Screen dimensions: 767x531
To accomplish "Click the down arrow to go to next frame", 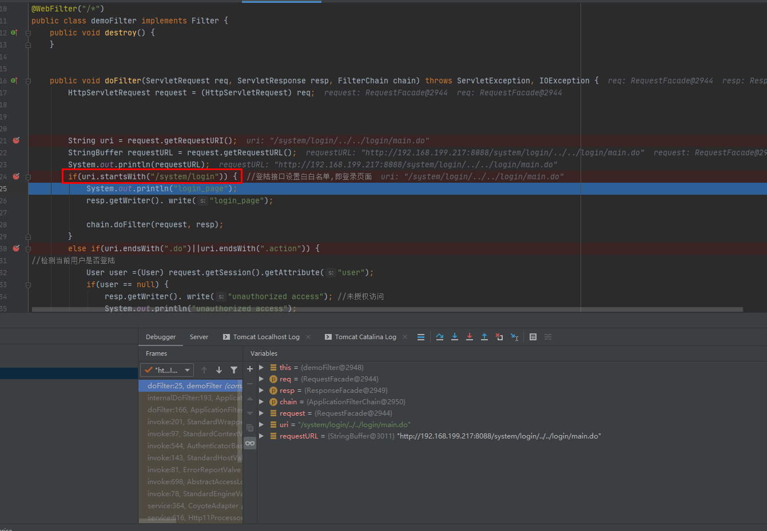I will pos(220,369).
